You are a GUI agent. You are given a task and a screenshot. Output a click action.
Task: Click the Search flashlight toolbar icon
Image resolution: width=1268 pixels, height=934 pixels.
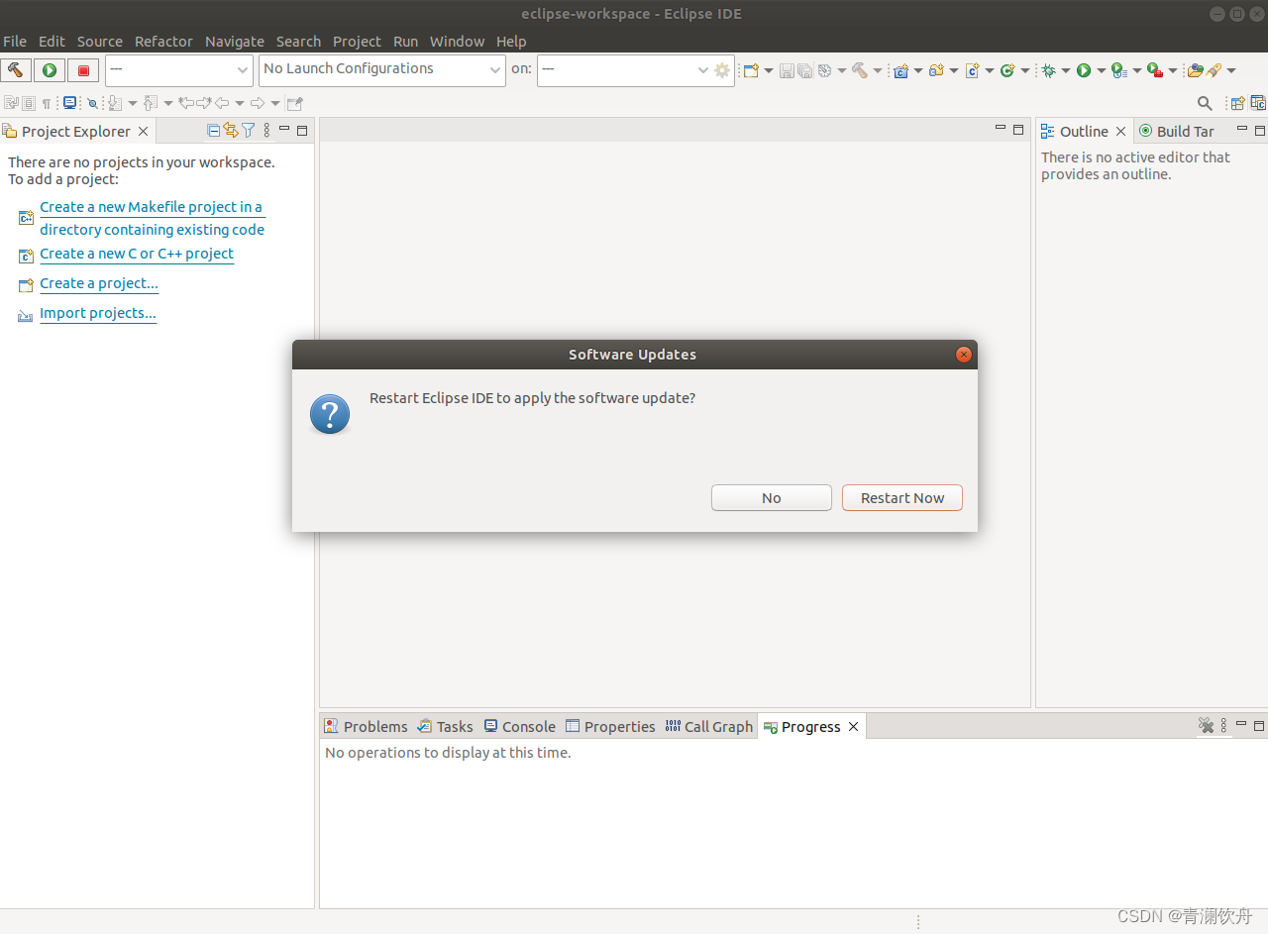click(x=1214, y=70)
